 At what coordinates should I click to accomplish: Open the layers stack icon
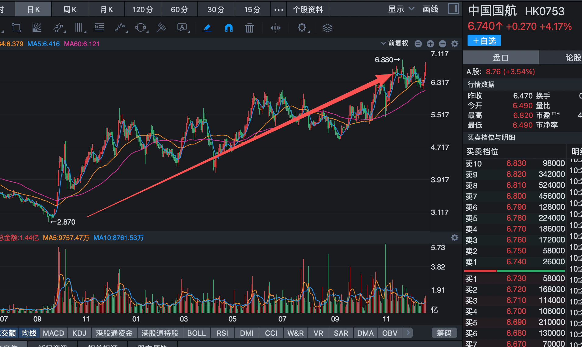[x=327, y=28]
